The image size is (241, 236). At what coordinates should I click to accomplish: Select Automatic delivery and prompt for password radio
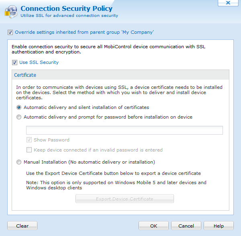coord(19,117)
